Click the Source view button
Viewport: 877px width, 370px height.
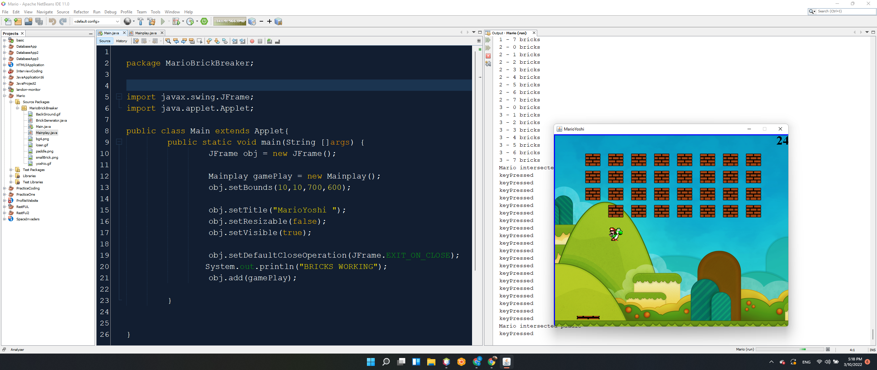105,41
